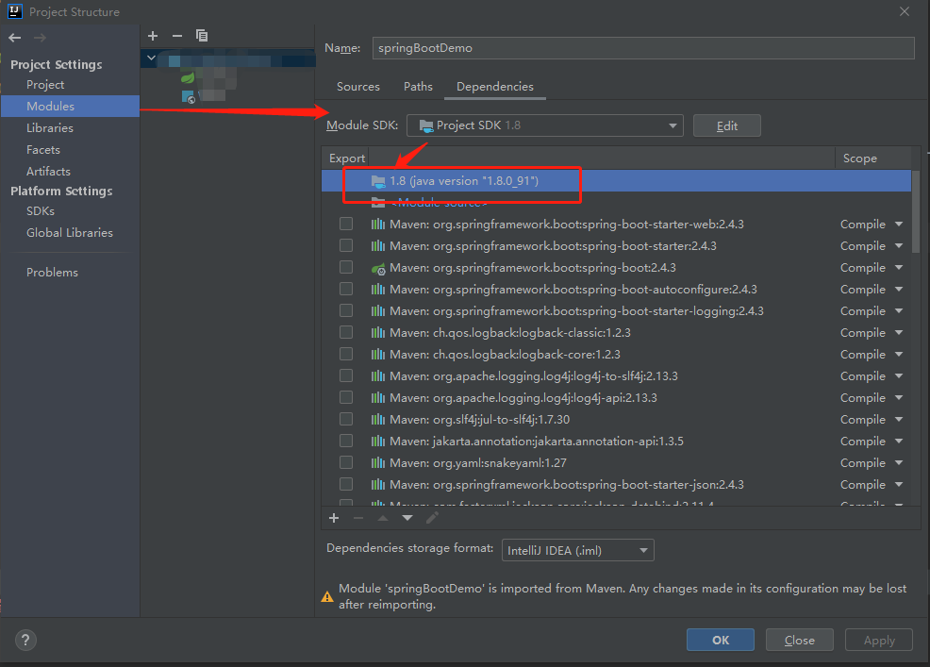
Task: Open Libraries in the sidebar
Action: (50, 128)
